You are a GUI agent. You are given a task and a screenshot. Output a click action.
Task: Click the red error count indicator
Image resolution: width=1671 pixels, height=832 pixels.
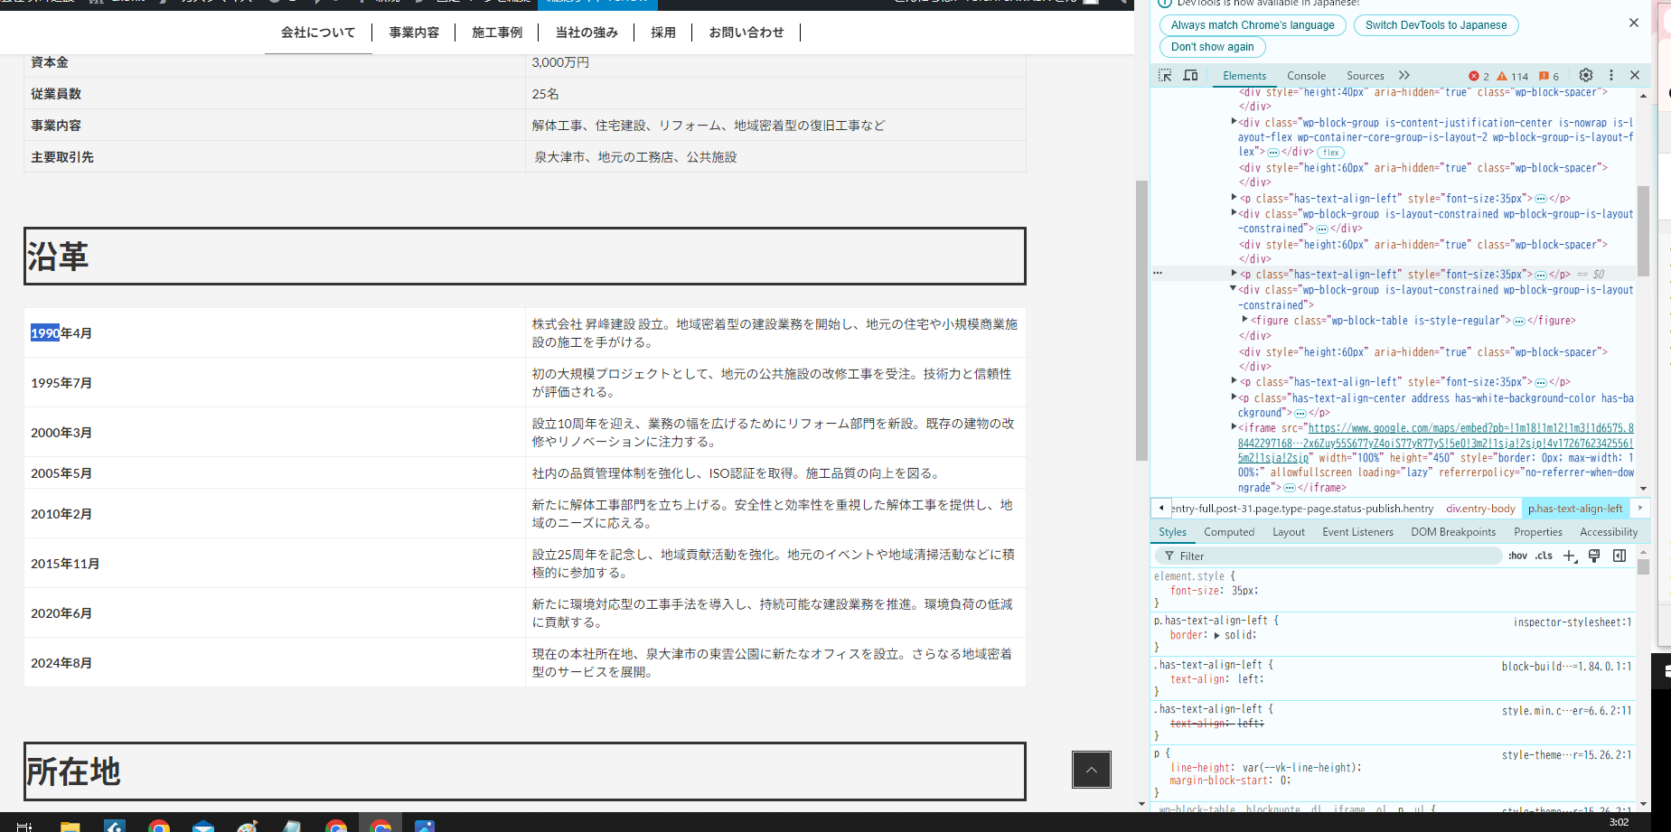[x=1479, y=77]
